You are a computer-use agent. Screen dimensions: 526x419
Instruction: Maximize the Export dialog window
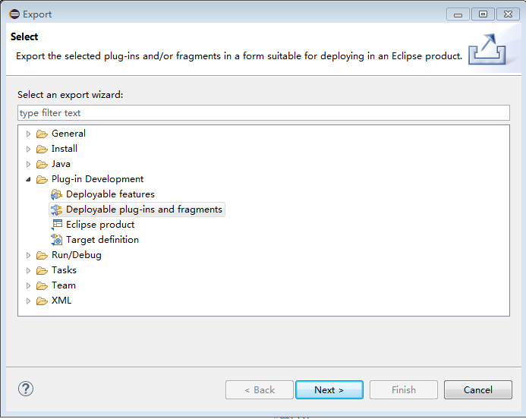[x=483, y=14]
